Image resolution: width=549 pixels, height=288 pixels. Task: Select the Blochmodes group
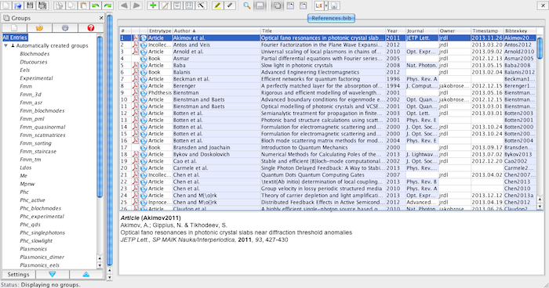coord(35,54)
